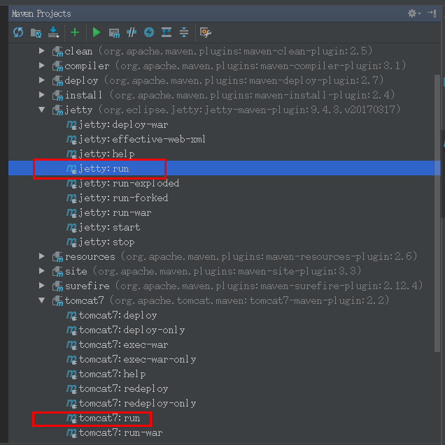Expand the install plugin node
The height and width of the screenshot is (445, 445).
(x=42, y=95)
